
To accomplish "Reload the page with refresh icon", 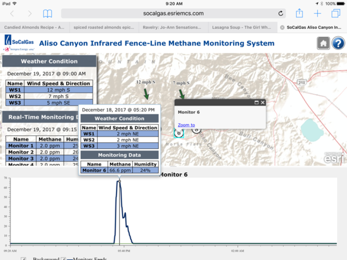I will click(281, 13).
